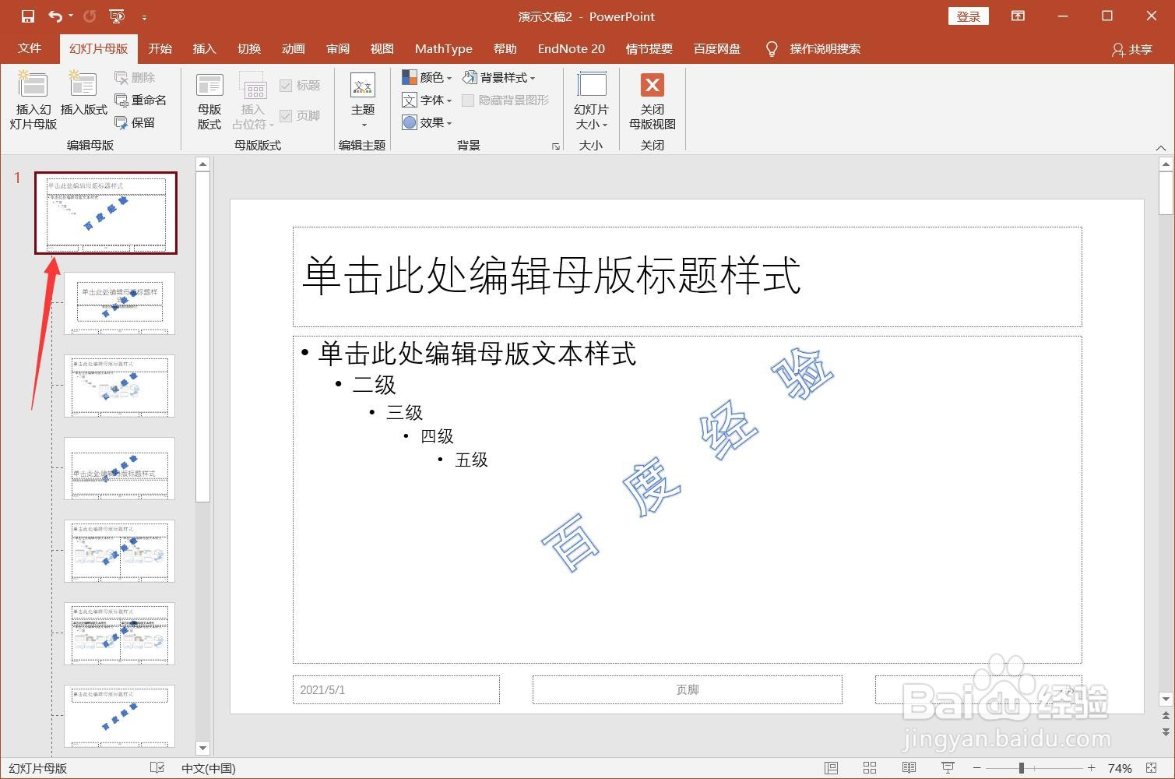Viewport: 1175px width, 779px height.
Task: Click the 二级 second-level bullet text
Action: (x=374, y=384)
